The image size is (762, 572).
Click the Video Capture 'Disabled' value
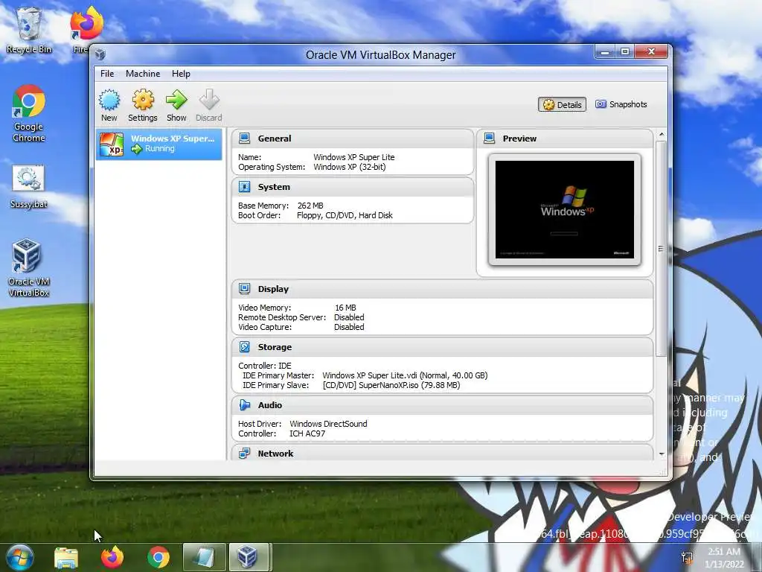point(349,328)
